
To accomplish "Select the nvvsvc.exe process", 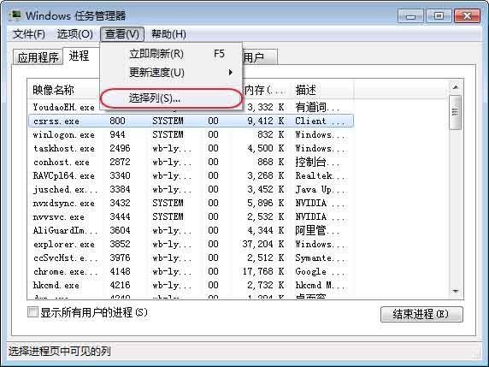I will click(191, 216).
